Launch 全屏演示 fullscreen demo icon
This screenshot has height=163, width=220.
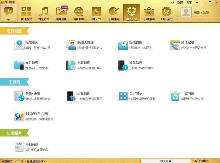tap(123, 96)
